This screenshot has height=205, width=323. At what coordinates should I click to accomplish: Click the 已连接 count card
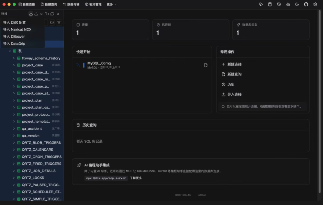[191, 30]
